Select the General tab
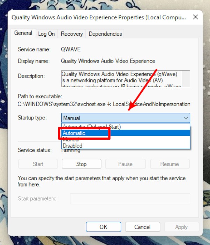Viewport: 210px width, 245px height. [x=23, y=33]
